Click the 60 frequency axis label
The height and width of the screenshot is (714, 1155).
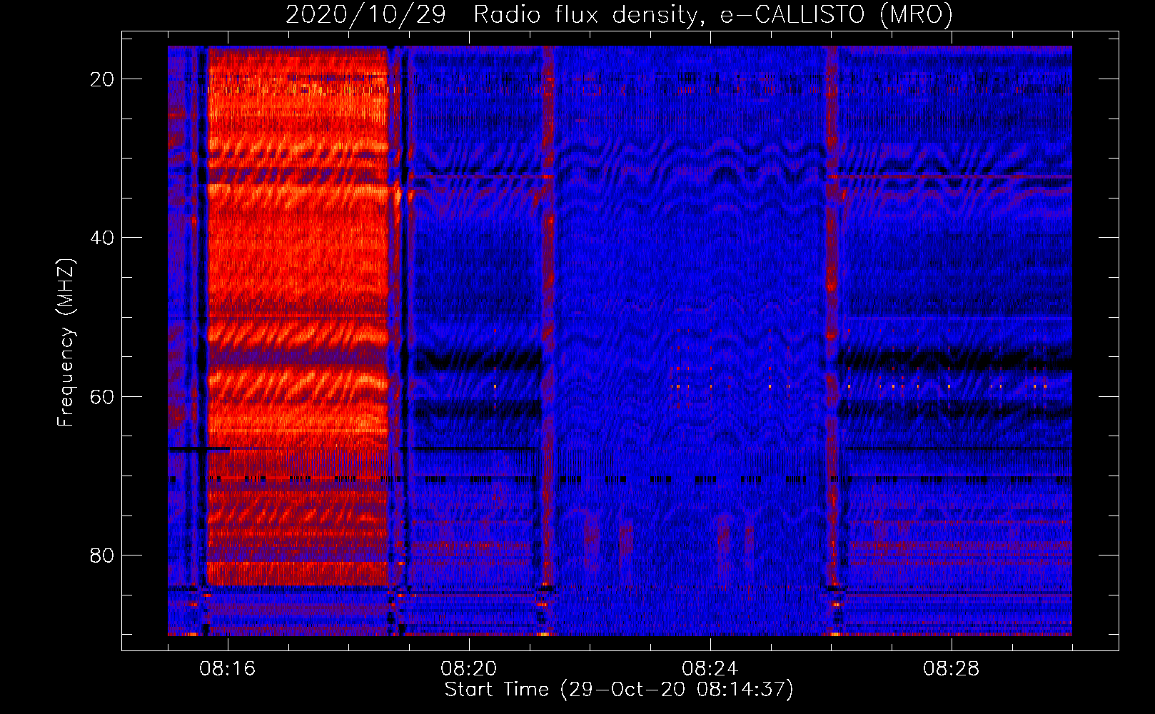102,396
